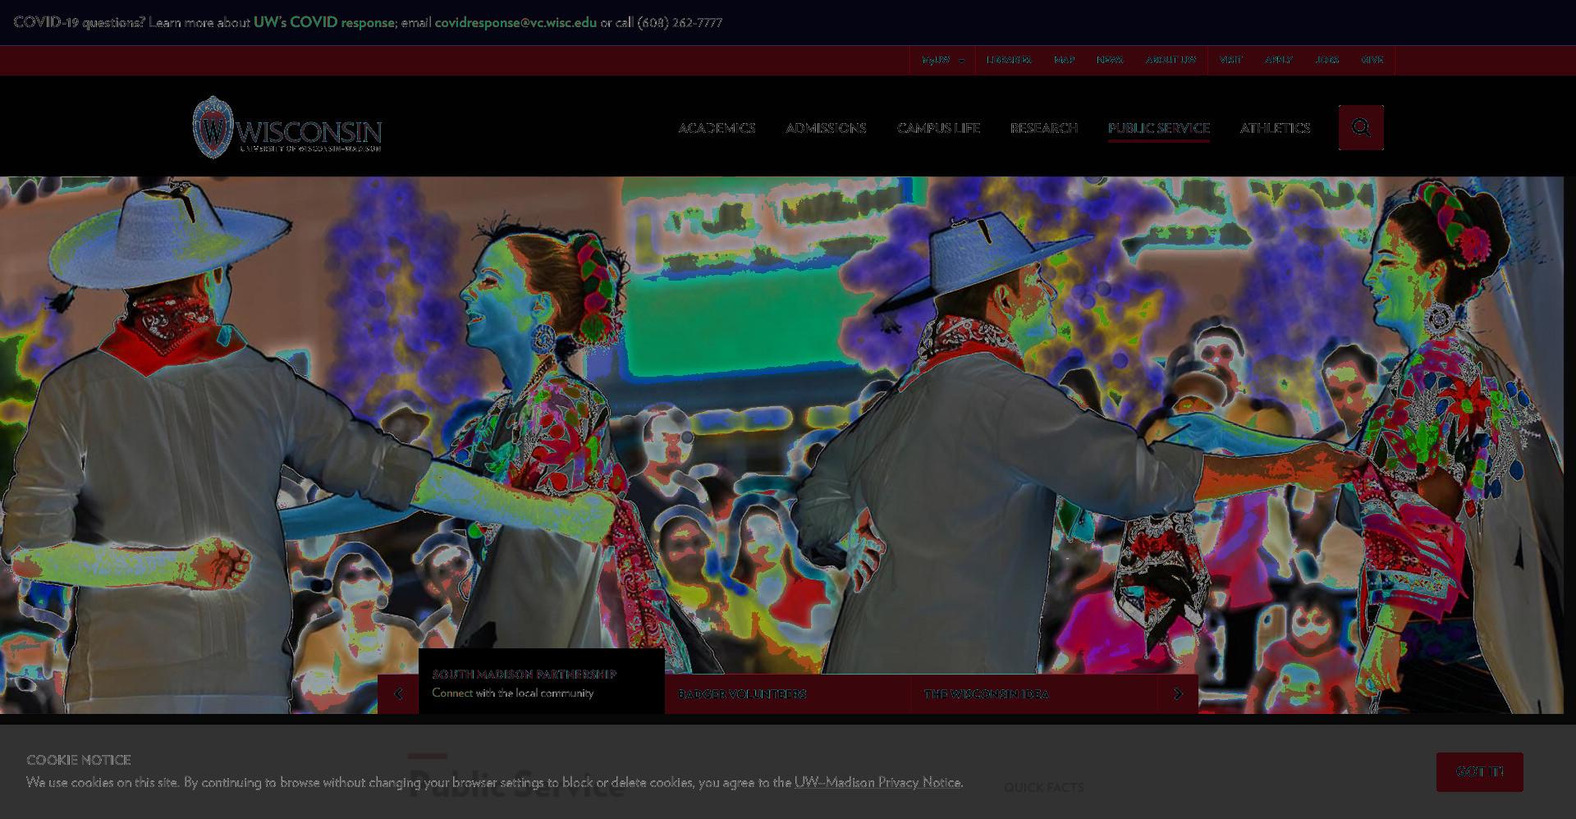Select The Wisconsin Idea slide tab
This screenshot has width=1576, height=819.
pyautogui.click(x=1034, y=694)
